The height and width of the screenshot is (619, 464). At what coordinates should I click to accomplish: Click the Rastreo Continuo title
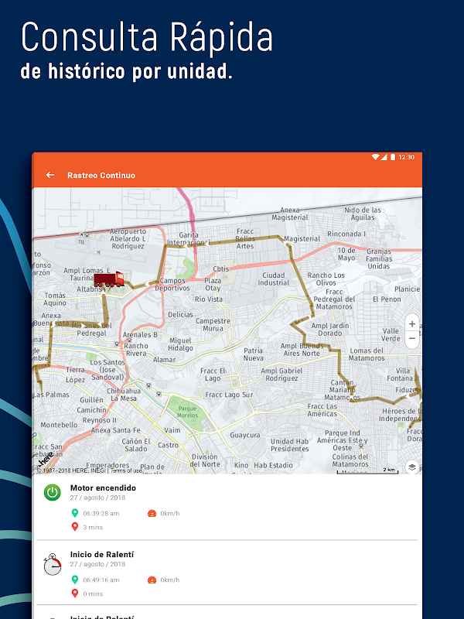tap(101, 176)
